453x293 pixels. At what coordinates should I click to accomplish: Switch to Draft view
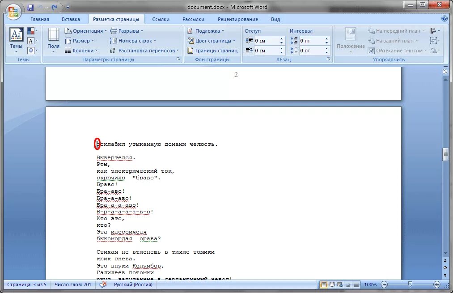(x=356, y=285)
